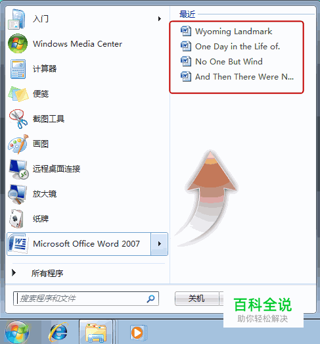Open Internet Explorer from the taskbar
320x344 pixels.
pos(58,333)
